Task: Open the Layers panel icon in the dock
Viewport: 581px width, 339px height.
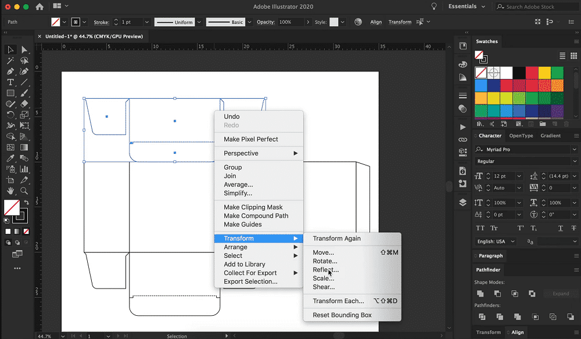Action: [x=462, y=203]
